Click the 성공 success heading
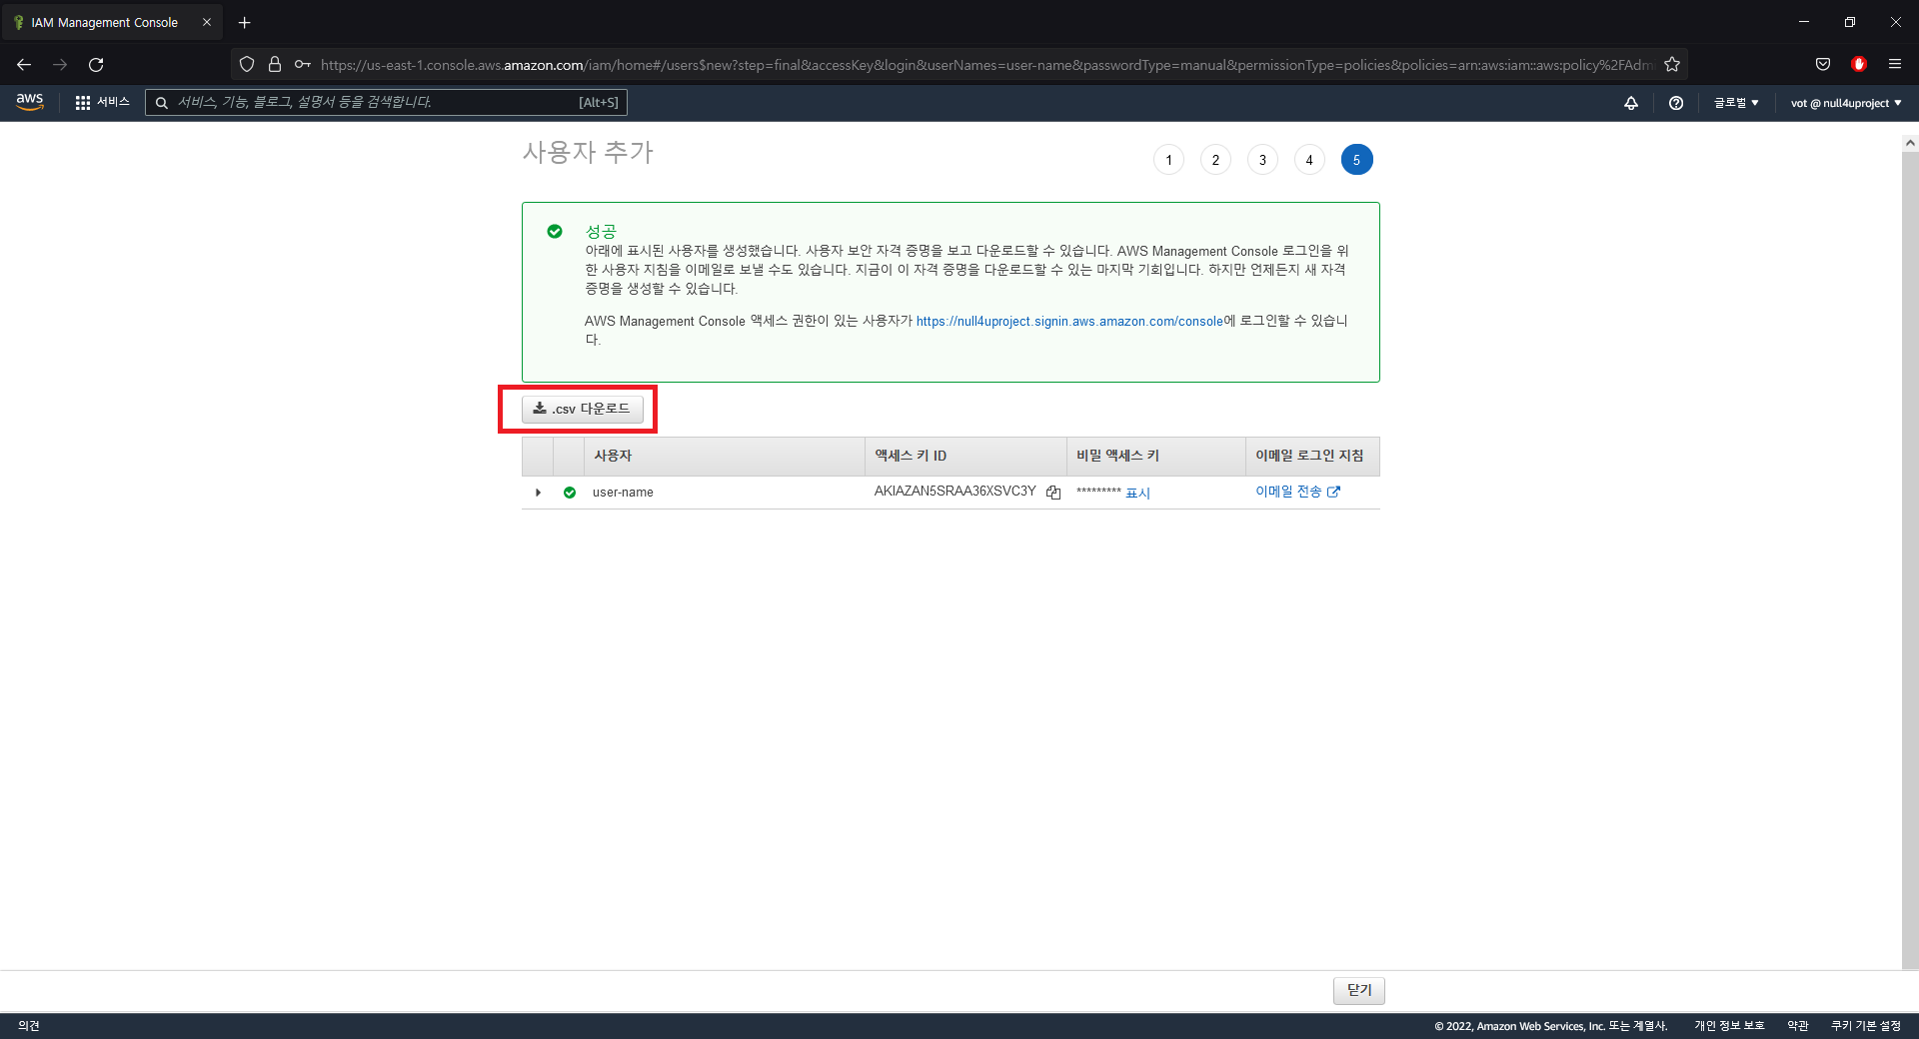Screen dimensions: 1919x1039 [x=601, y=232]
